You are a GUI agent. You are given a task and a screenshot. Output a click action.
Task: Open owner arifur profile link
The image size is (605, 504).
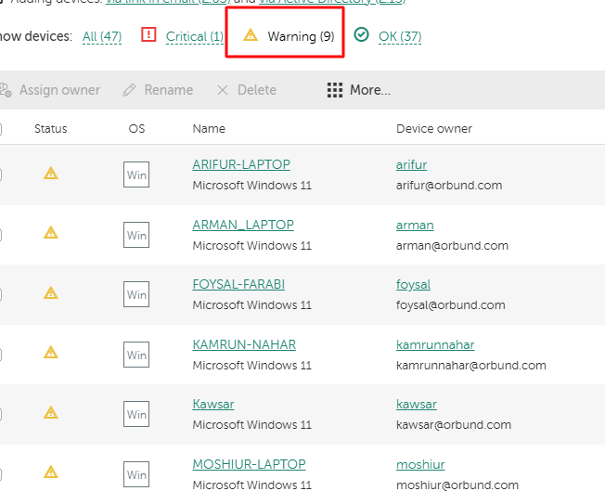click(x=411, y=165)
